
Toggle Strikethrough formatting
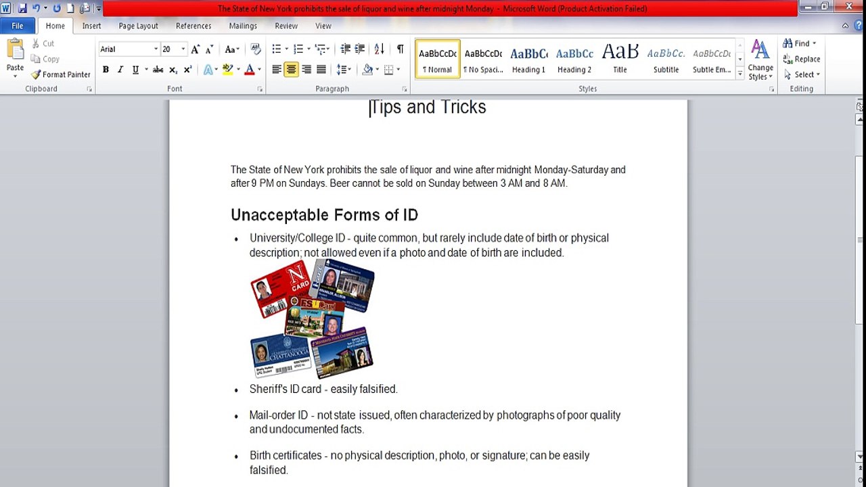[158, 70]
